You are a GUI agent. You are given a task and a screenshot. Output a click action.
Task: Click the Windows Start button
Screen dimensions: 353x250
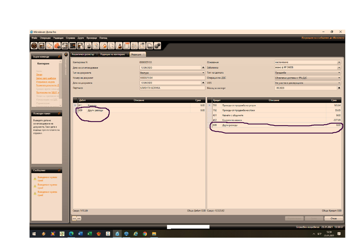(34, 234)
